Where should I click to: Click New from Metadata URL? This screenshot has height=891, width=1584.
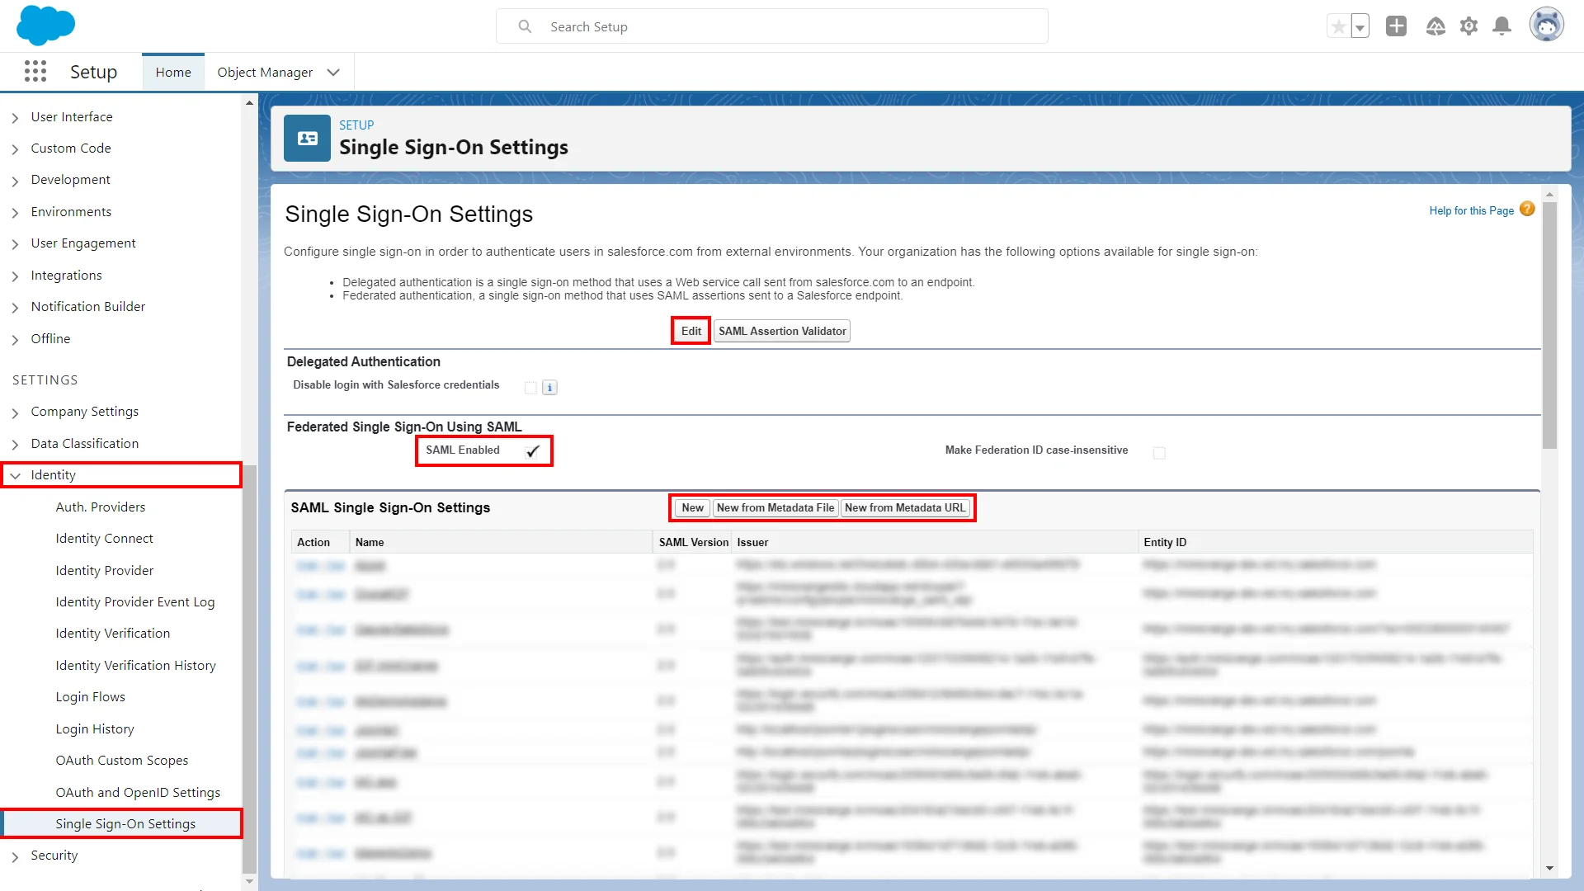904,507
